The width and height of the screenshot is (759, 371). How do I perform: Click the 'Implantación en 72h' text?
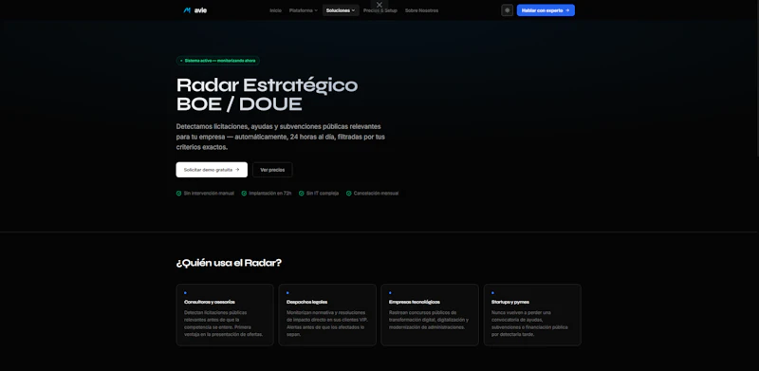pos(270,194)
